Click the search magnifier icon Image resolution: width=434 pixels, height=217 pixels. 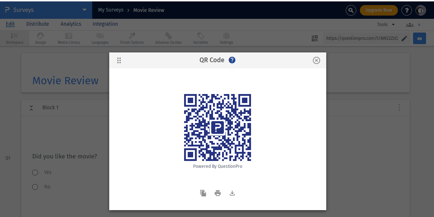tap(351, 10)
